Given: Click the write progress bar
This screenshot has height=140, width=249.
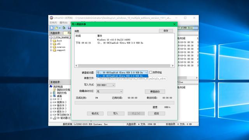Looking at the screenshot, I should [x=124, y=103].
